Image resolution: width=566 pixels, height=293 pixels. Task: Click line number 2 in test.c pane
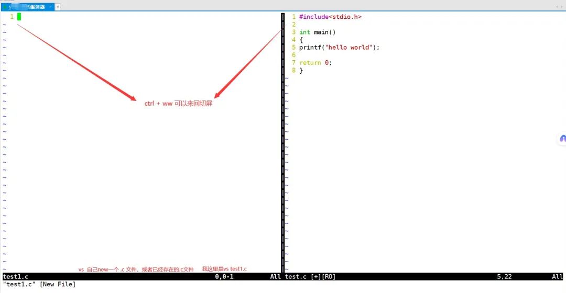tap(294, 25)
